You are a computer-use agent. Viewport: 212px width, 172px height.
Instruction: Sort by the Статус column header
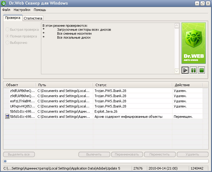coord(132,85)
